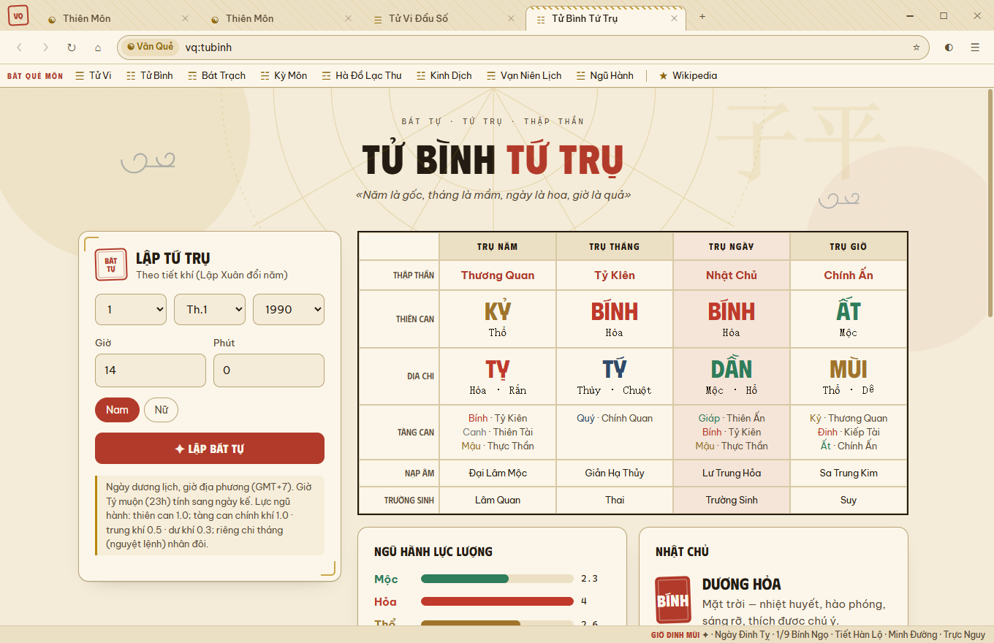The height and width of the screenshot is (643, 994).
Task: Reload the page with refresh icon
Action: point(72,47)
